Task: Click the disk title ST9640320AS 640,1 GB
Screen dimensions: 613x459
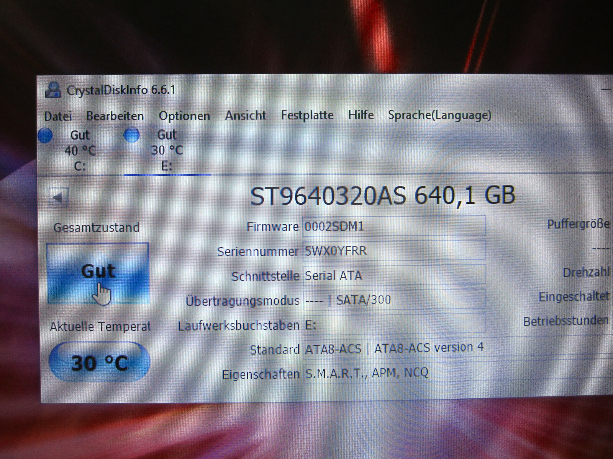Action: pyautogui.click(x=383, y=196)
